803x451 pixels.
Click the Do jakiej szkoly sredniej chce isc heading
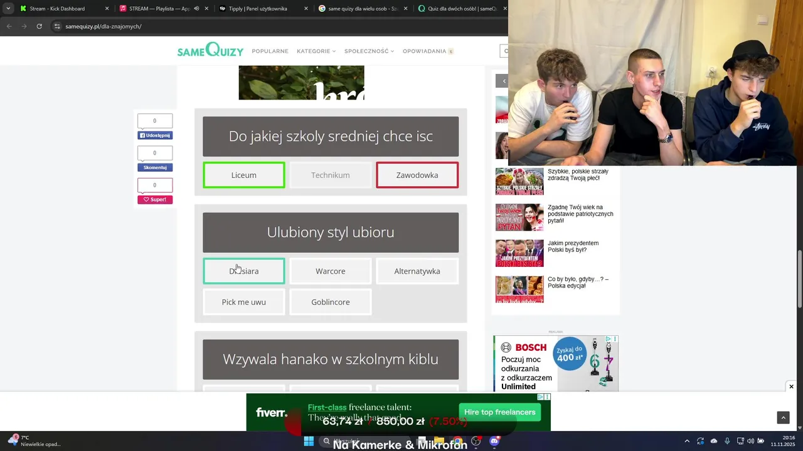pos(331,136)
